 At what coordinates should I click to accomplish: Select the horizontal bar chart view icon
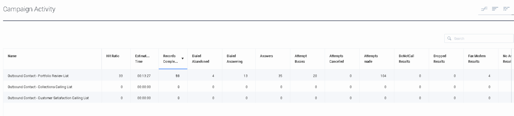[x=495, y=9]
